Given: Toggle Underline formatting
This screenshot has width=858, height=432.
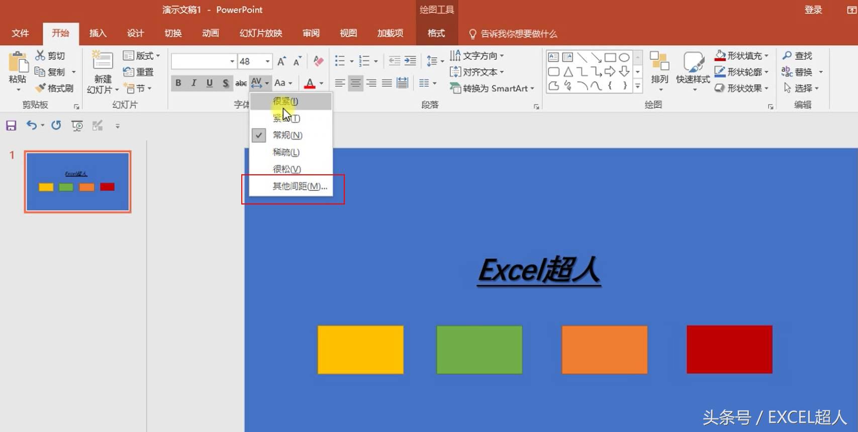Looking at the screenshot, I should point(210,83).
